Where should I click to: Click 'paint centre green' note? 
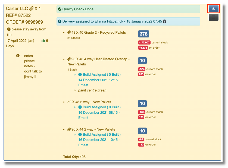coord(92,90)
